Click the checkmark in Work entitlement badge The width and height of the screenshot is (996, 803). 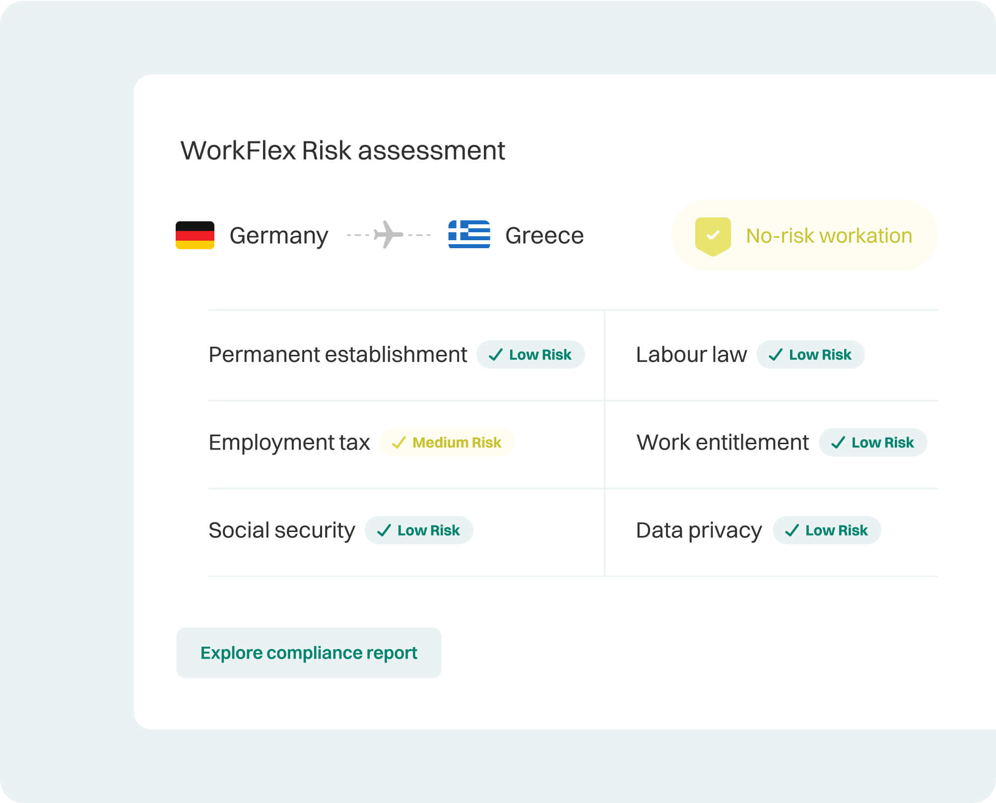[x=838, y=442]
